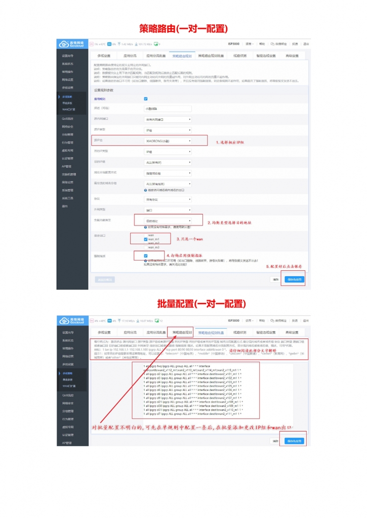Image resolution: width=367 pixels, height=518 pixels.
Task: Open 策略路由规则 tab in 批量配置 screenshot
Action: click(x=182, y=332)
